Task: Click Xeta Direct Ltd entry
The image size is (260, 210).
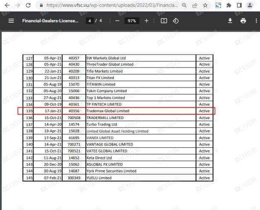Action: tap(99, 158)
